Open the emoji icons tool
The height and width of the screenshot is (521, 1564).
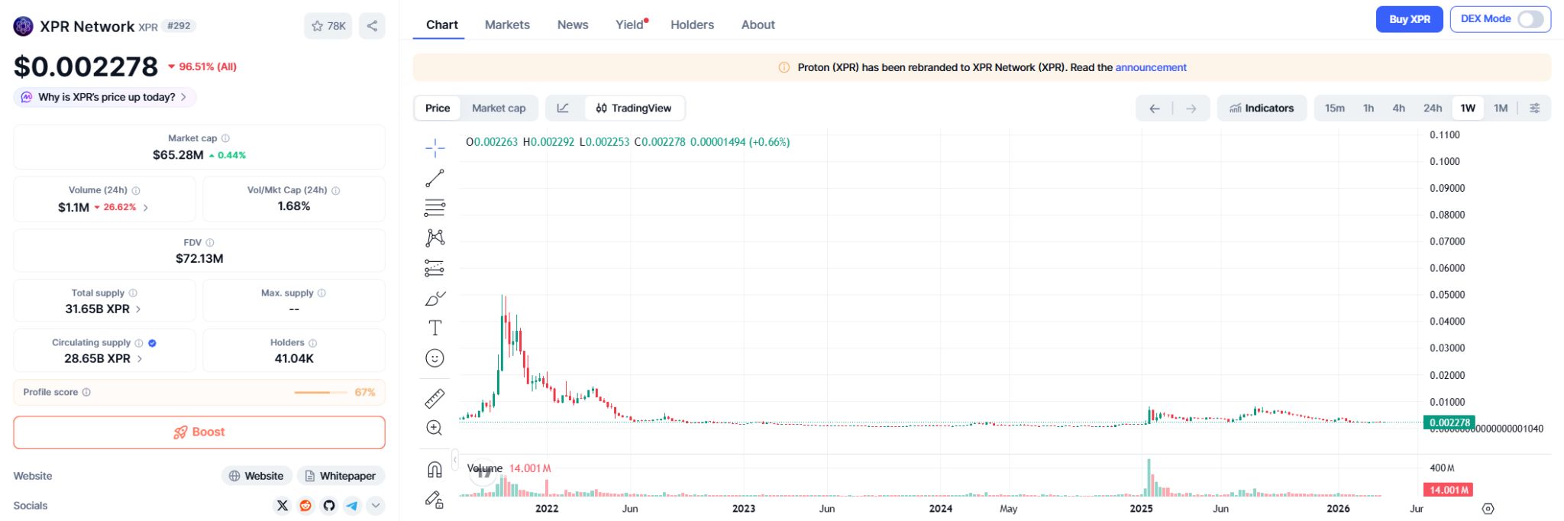tap(435, 358)
